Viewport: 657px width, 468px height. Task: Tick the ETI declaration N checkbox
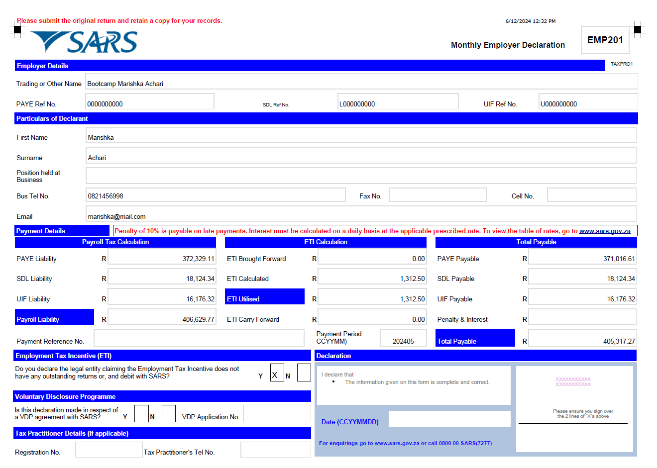click(x=304, y=373)
